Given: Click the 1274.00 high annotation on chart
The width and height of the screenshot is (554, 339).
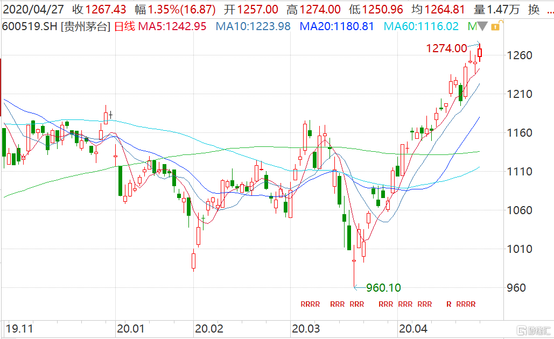Looking at the screenshot, I should (x=447, y=48).
